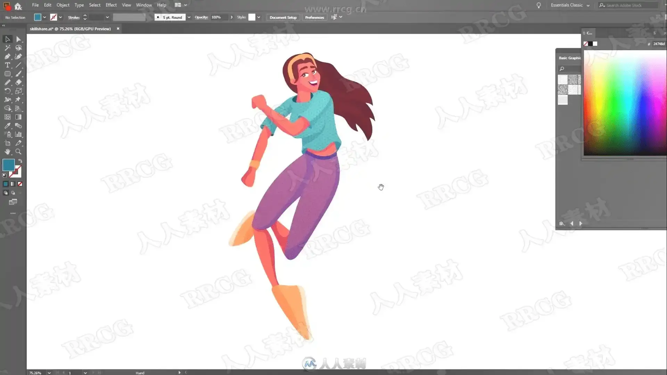Select the Direct Selection tool
This screenshot has width=667, height=375.
point(18,39)
